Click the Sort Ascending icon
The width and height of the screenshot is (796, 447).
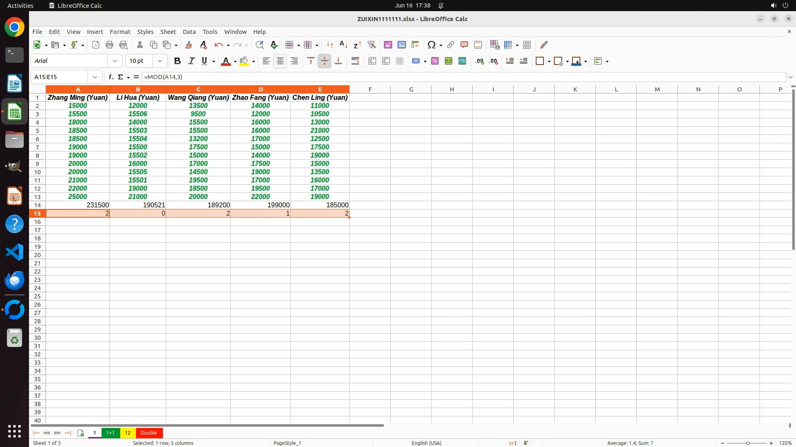click(343, 45)
